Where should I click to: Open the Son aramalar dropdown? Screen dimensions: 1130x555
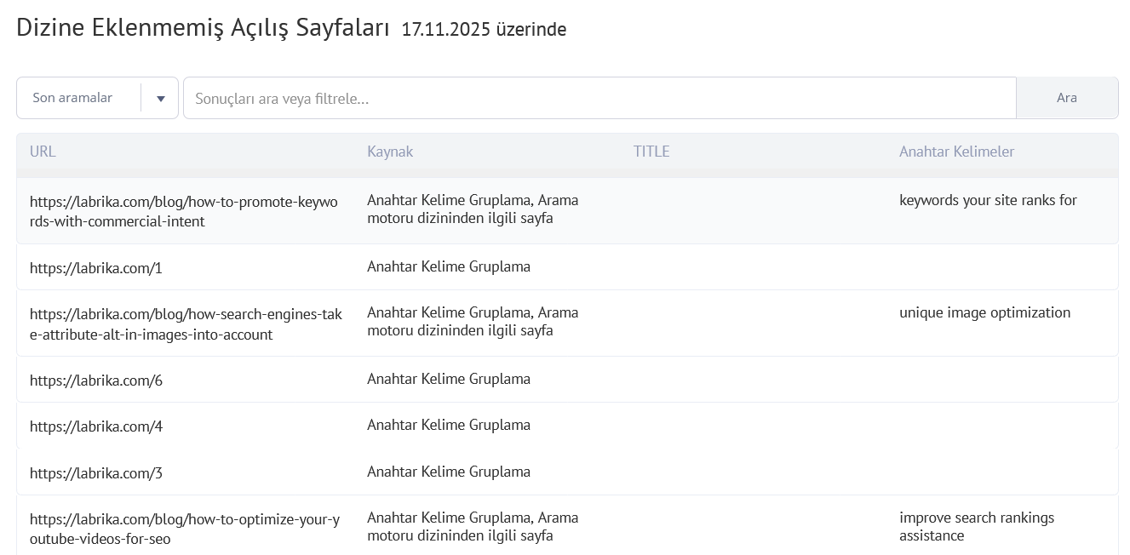[72, 97]
